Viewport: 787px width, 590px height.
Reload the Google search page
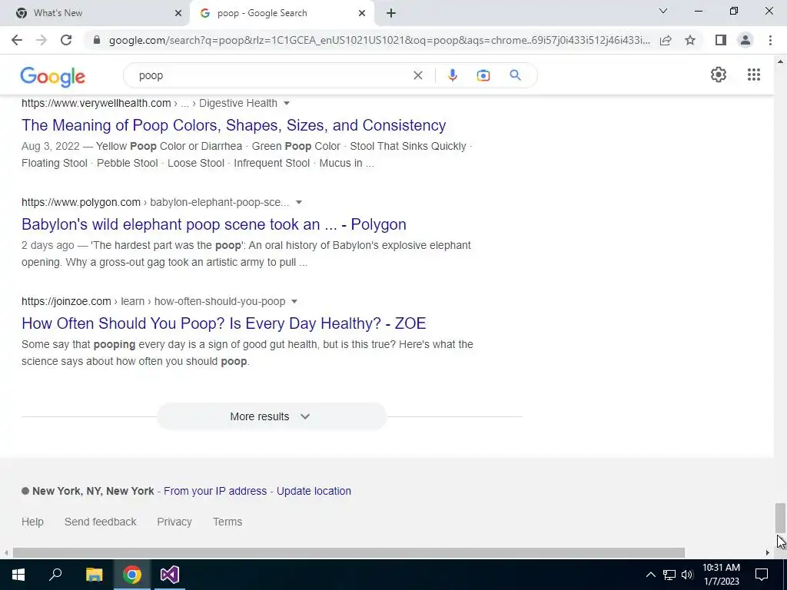[x=66, y=40]
